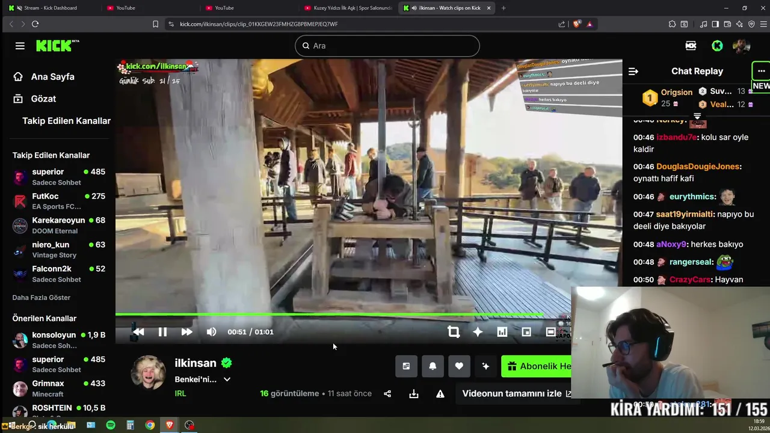Screen dimensions: 770x433
Task: Open a new browser tab
Action: click(x=504, y=8)
